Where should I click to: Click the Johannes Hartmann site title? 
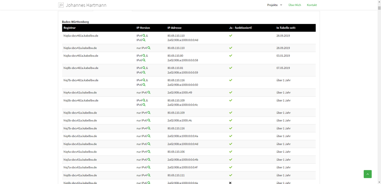pyautogui.click(x=86, y=5)
